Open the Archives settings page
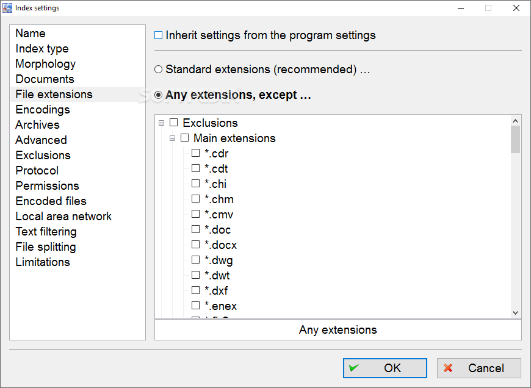Image resolution: width=531 pixels, height=388 pixels. click(78, 124)
